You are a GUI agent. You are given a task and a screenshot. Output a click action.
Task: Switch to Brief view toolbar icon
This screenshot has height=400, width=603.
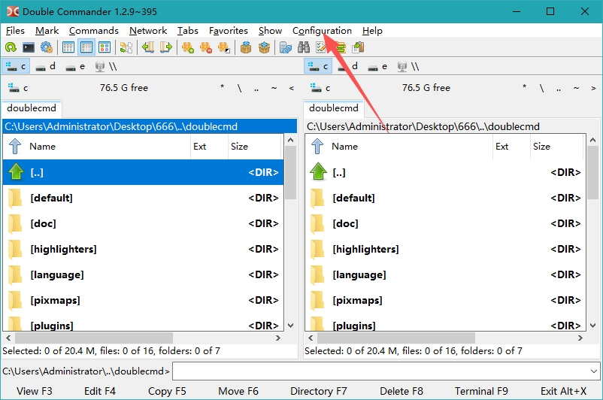[68, 47]
